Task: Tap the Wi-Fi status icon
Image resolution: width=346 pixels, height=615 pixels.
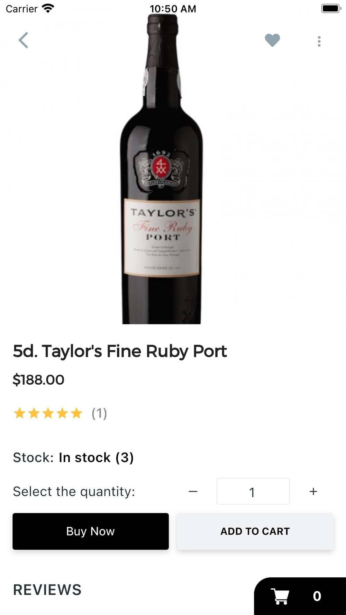Action: click(x=48, y=8)
